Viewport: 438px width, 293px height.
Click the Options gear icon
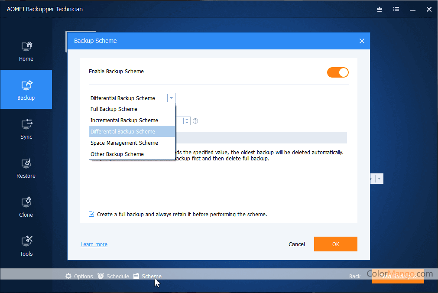[68, 276]
